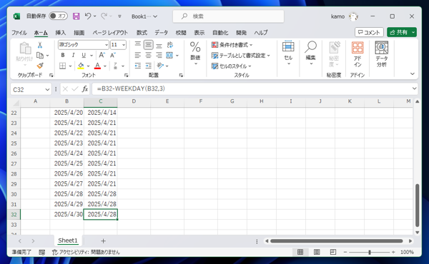Align text right
The height and width of the screenshot is (264, 429).
(x=159, y=56)
